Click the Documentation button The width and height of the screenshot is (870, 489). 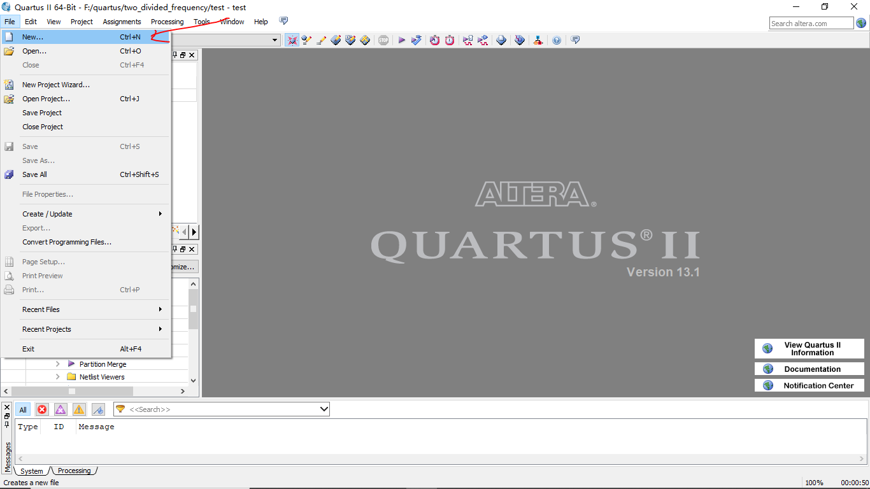[x=809, y=368]
